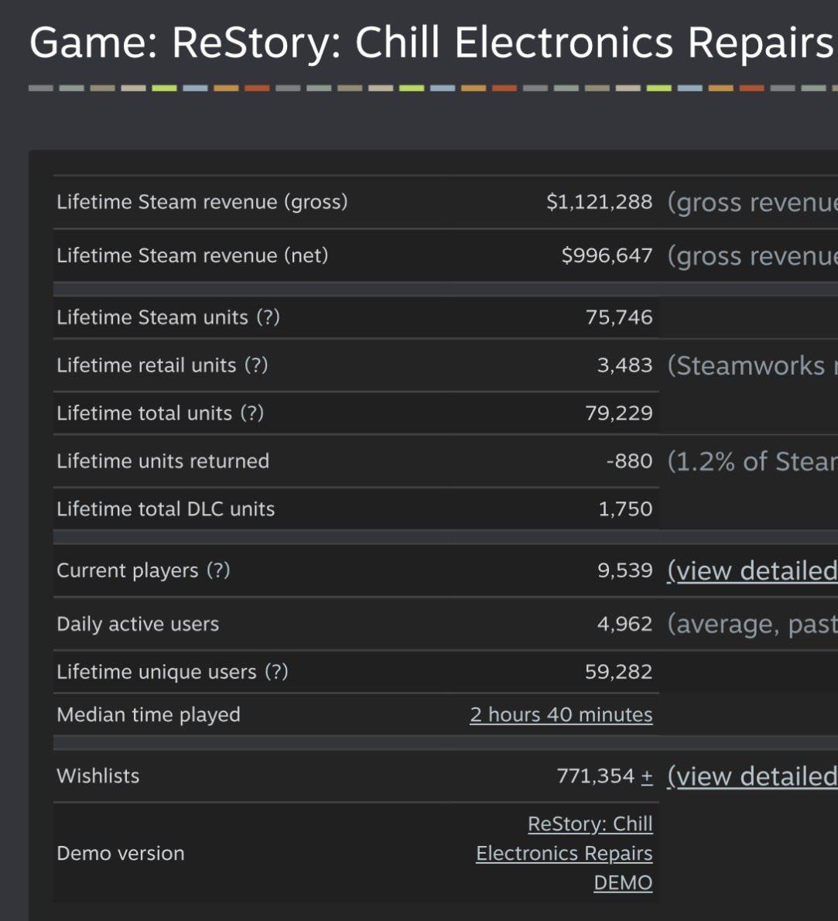Viewport: 838px width, 921px height.
Task: Select the Steam units value '75,746'
Action: click(619, 317)
